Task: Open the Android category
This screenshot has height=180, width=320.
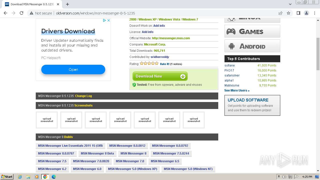Action: (x=252, y=46)
